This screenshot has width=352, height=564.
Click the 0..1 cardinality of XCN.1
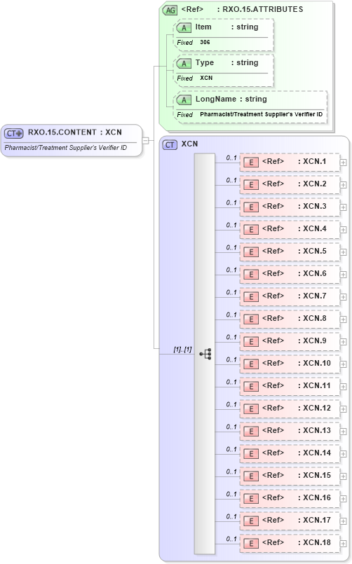231,158
